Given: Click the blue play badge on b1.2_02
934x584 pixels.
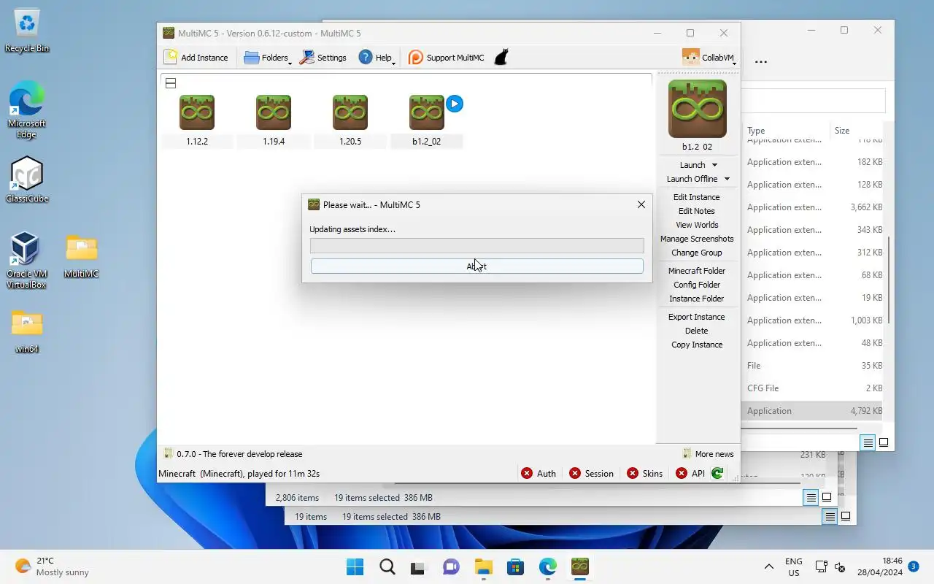Looking at the screenshot, I should click(x=455, y=104).
